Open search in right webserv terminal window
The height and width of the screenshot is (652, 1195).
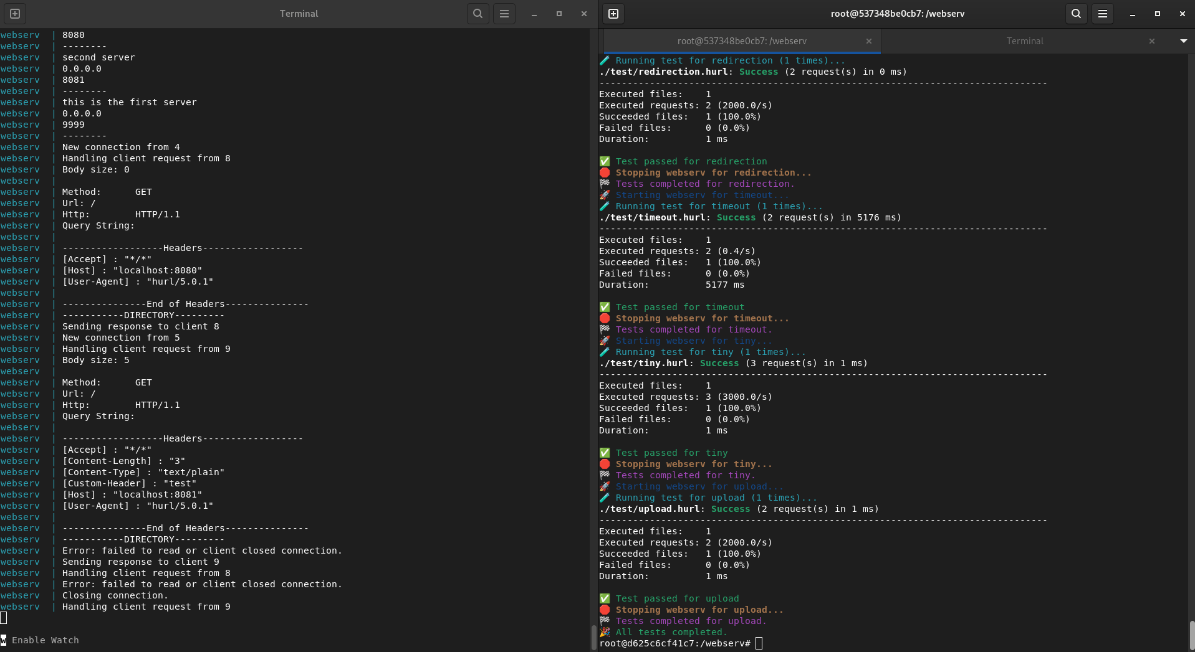click(1076, 14)
